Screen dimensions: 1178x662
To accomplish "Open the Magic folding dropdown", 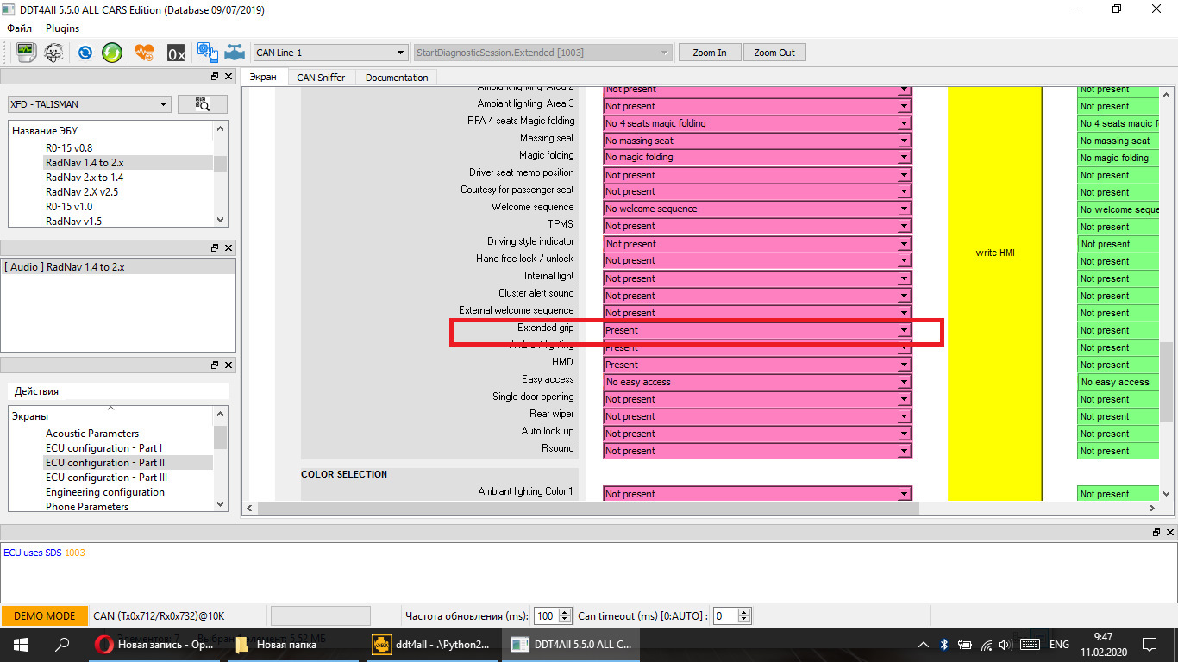I will click(757, 157).
